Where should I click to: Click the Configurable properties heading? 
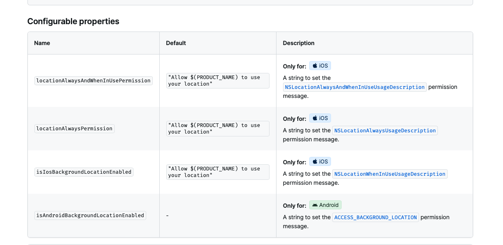pyautogui.click(x=73, y=21)
